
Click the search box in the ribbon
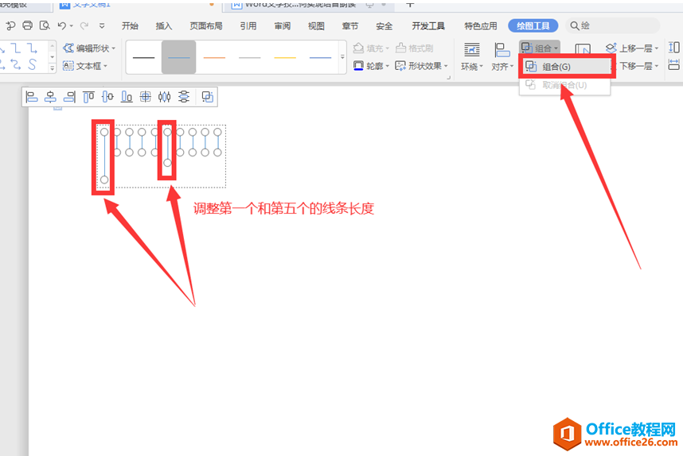[613, 26]
